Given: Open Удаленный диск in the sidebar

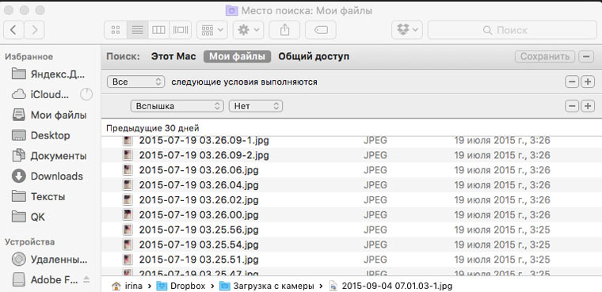Looking at the screenshot, I should [49, 260].
